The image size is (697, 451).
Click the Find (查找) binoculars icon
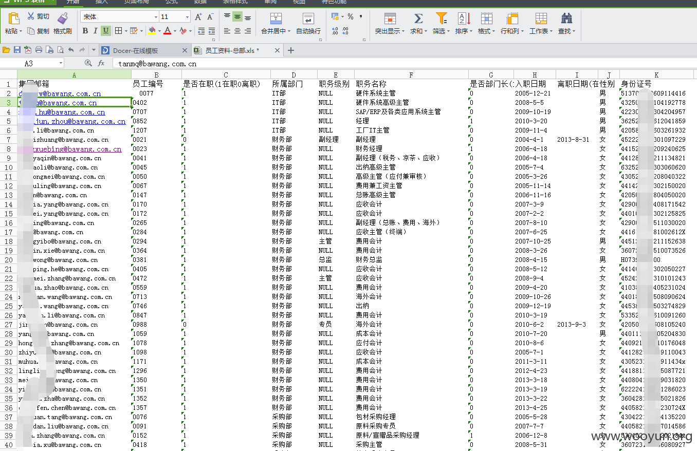tap(566, 18)
